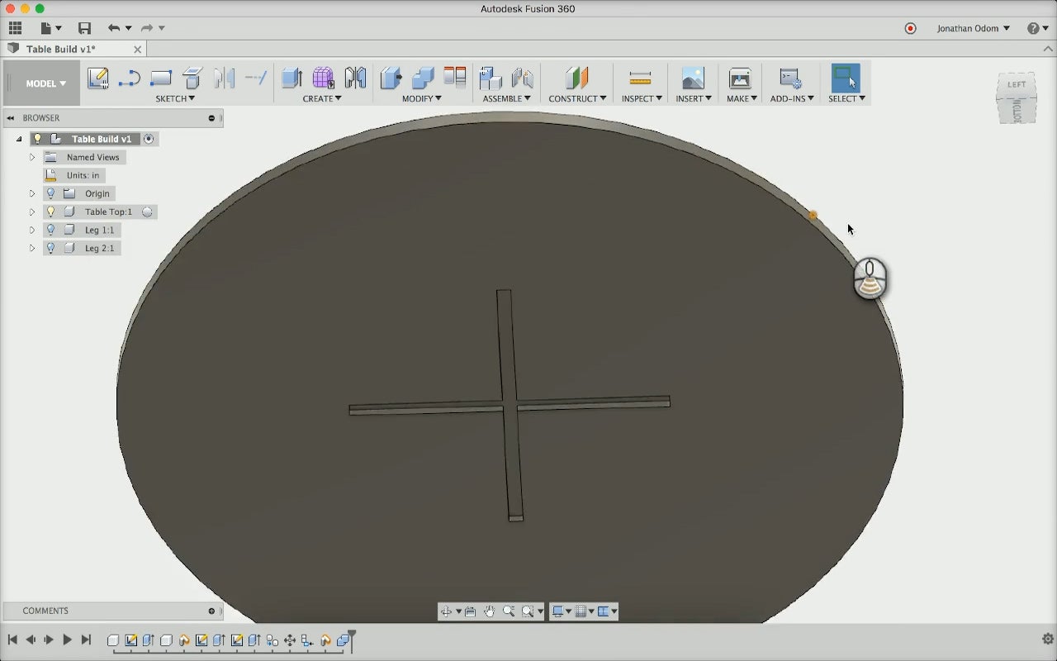Click the Construct plane icon

[577, 78]
